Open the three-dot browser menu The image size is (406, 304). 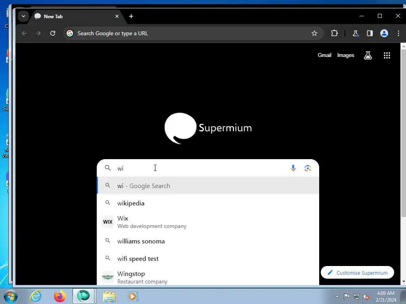point(398,33)
